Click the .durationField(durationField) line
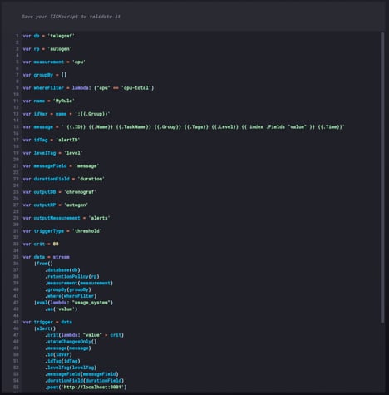 [x=84, y=381]
